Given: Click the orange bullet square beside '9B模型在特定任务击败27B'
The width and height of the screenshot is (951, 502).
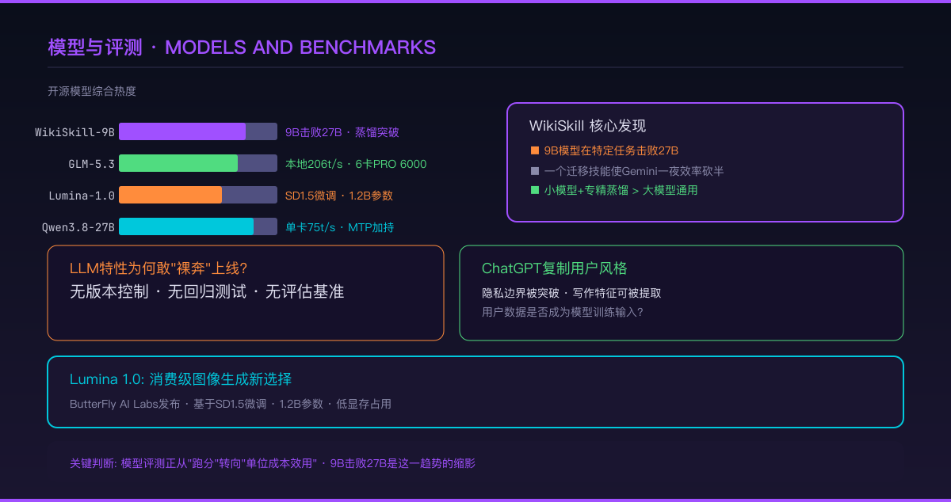Looking at the screenshot, I should pyautogui.click(x=535, y=150).
